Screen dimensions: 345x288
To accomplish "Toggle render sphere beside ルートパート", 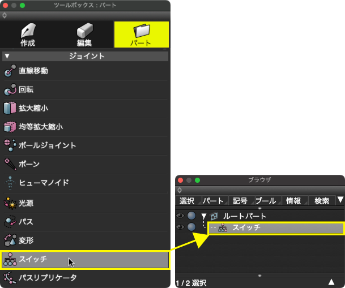I will pyautogui.click(x=191, y=216).
